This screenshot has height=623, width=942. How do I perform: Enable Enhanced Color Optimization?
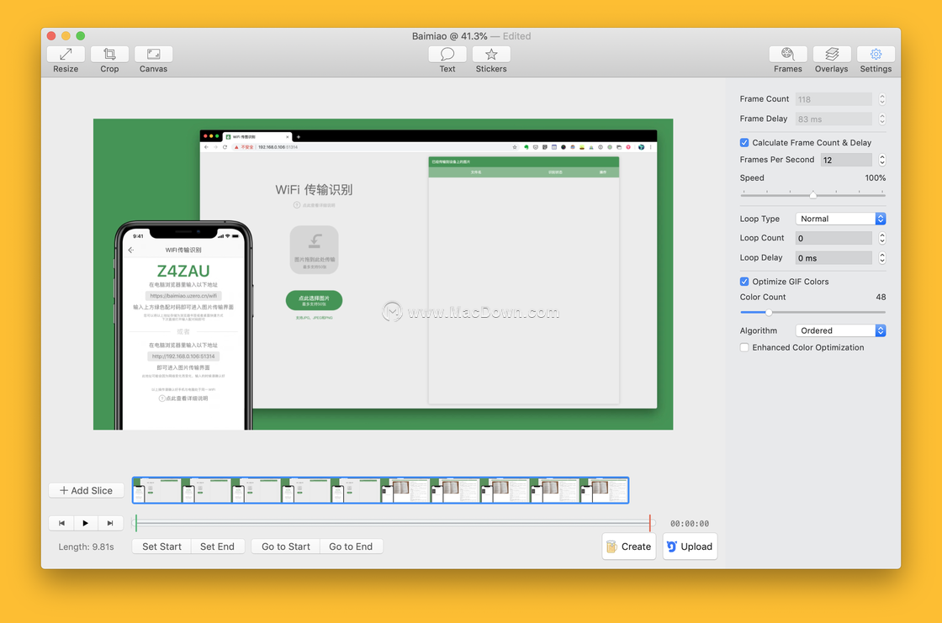click(x=744, y=347)
